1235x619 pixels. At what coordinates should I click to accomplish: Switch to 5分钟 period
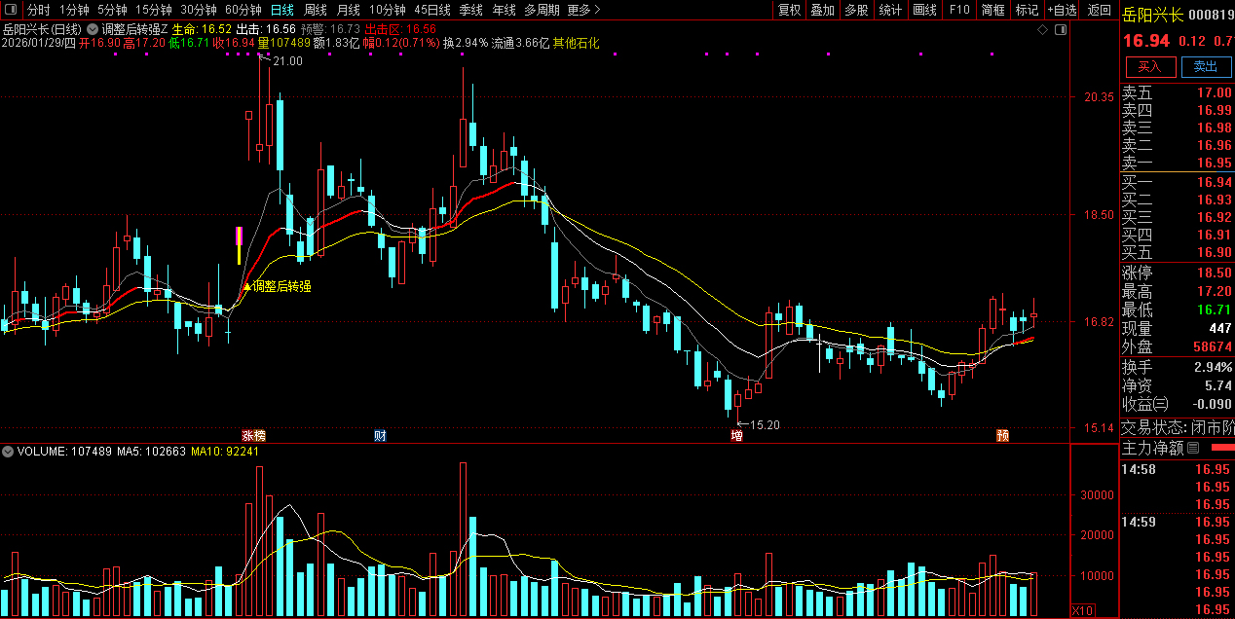pyautogui.click(x=112, y=10)
